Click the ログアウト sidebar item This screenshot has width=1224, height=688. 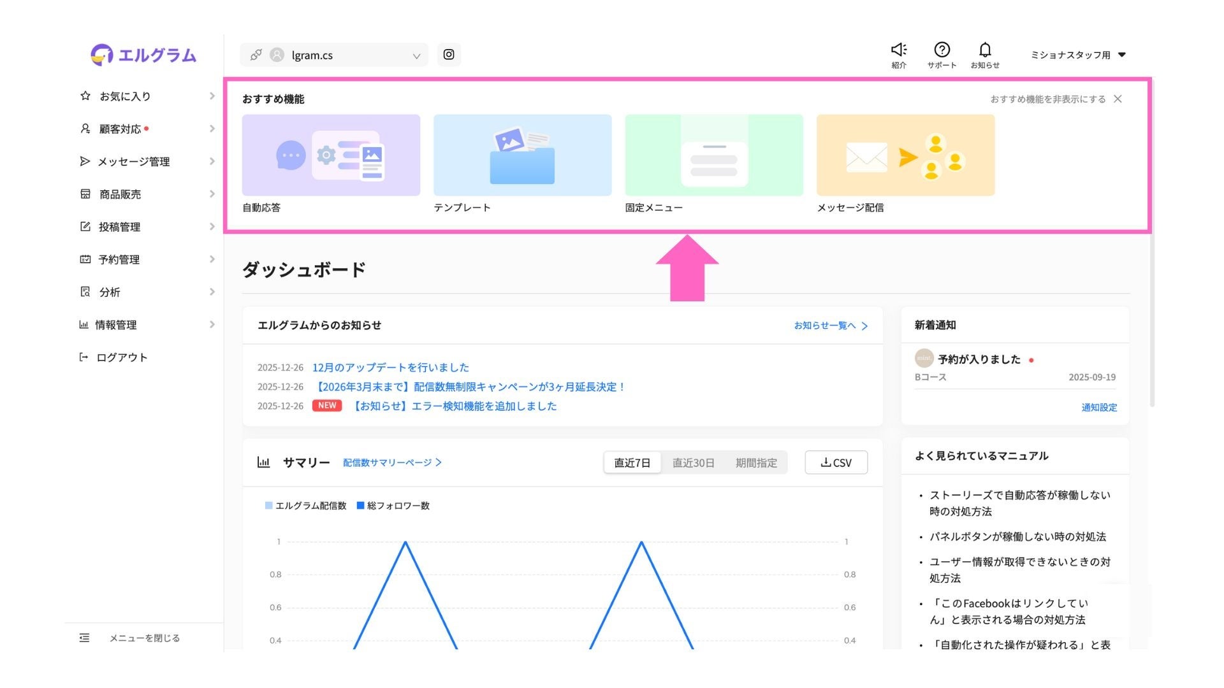121,357
